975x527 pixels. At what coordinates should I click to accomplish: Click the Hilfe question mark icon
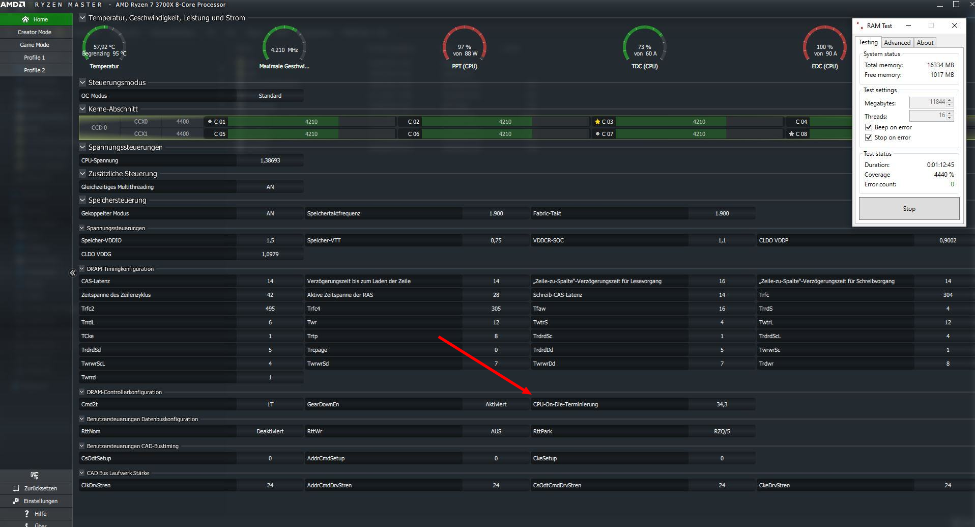(27, 513)
